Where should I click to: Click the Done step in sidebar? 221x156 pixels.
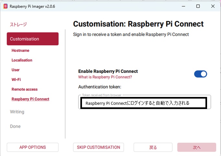15,126
